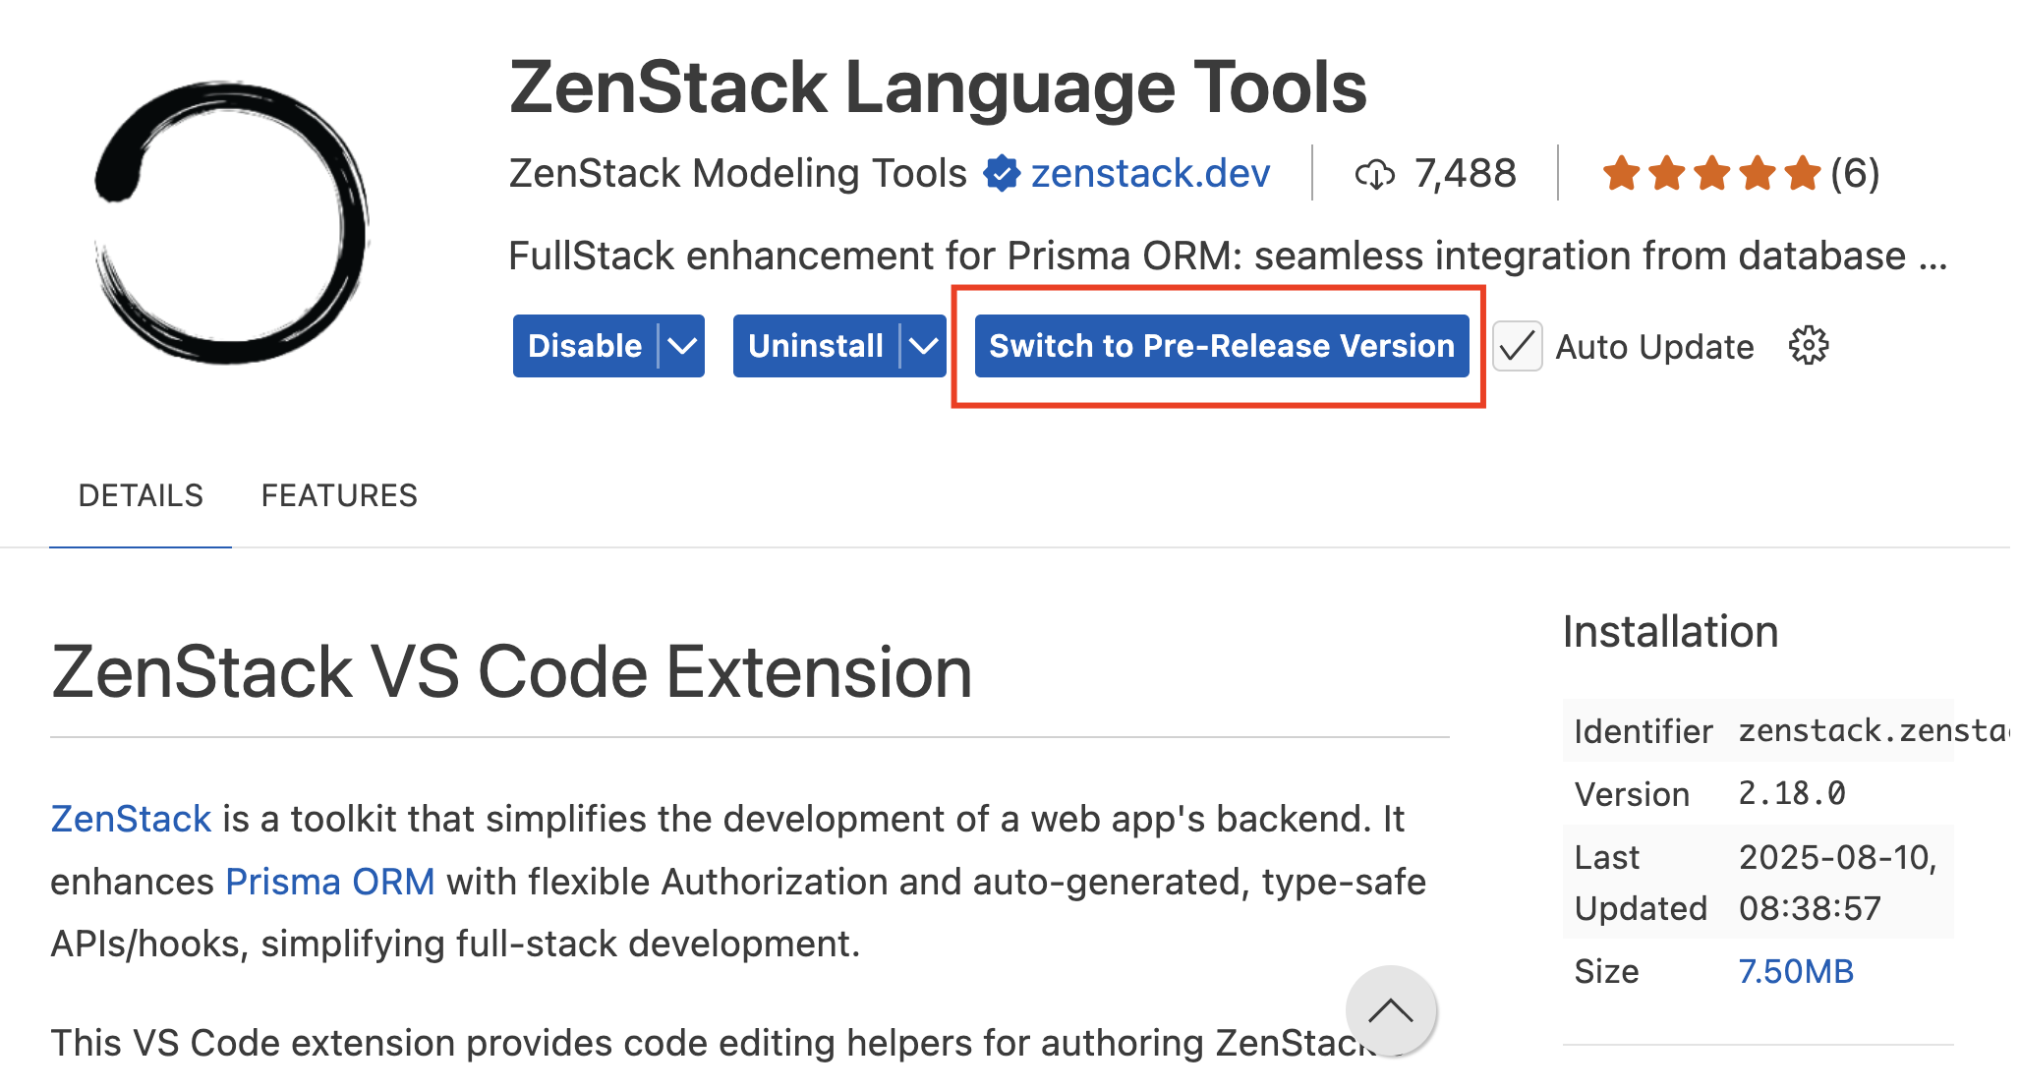Click the Disable button
2019x1089 pixels.
point(584,346)
